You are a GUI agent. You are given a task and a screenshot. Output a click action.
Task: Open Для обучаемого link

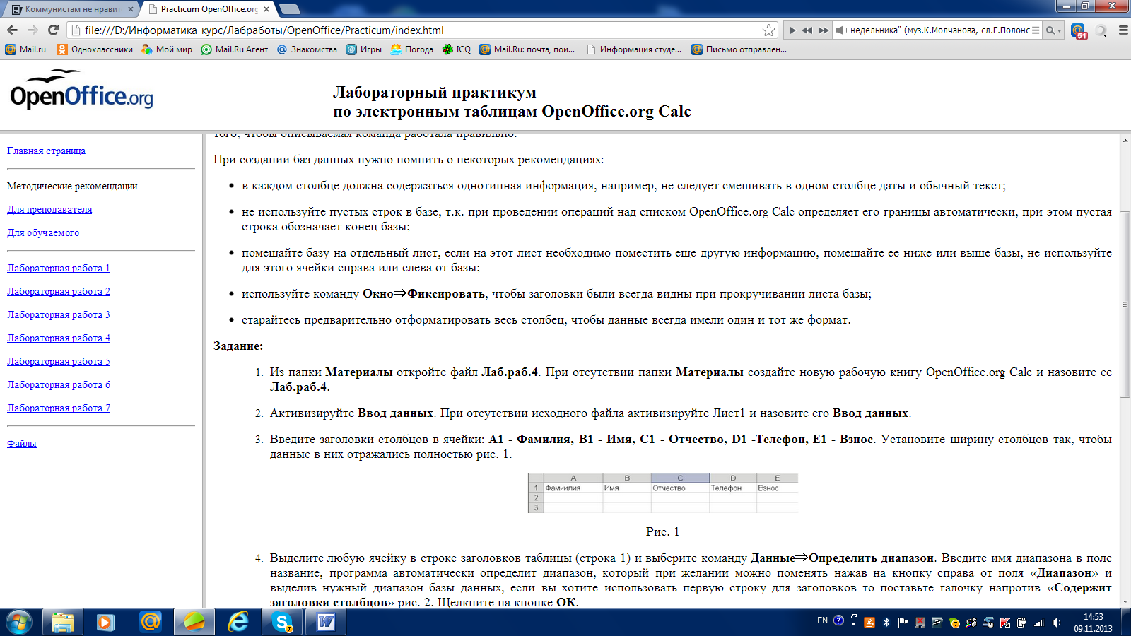tap(43, 232)
